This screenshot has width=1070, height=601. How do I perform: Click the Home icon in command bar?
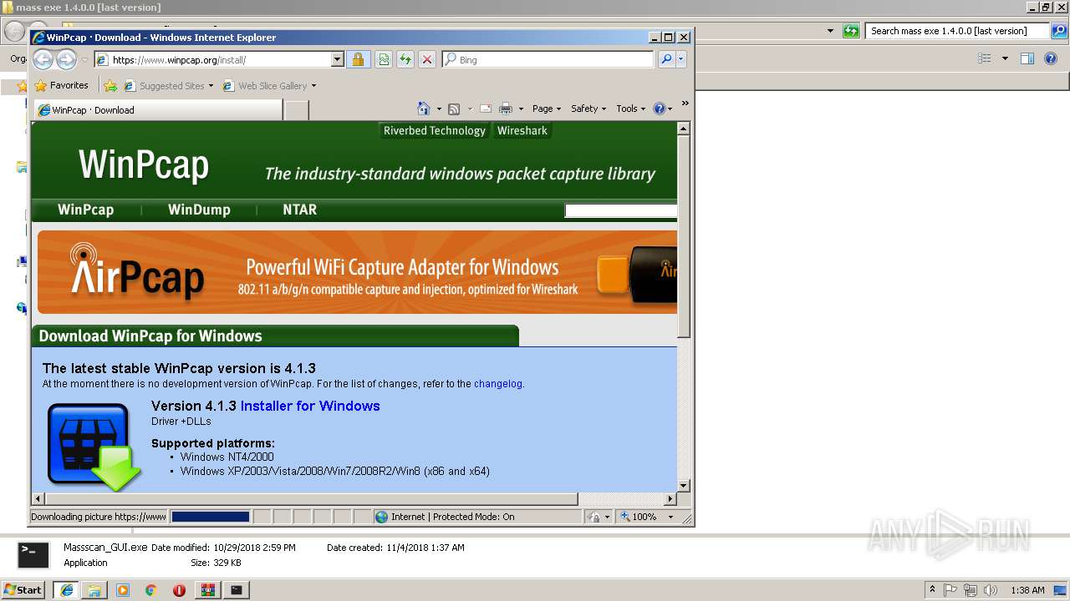[x=424, y=109]
